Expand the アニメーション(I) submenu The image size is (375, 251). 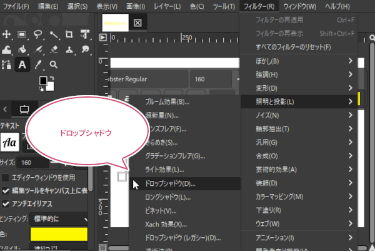pyautogui.click(x=299, y=238)
